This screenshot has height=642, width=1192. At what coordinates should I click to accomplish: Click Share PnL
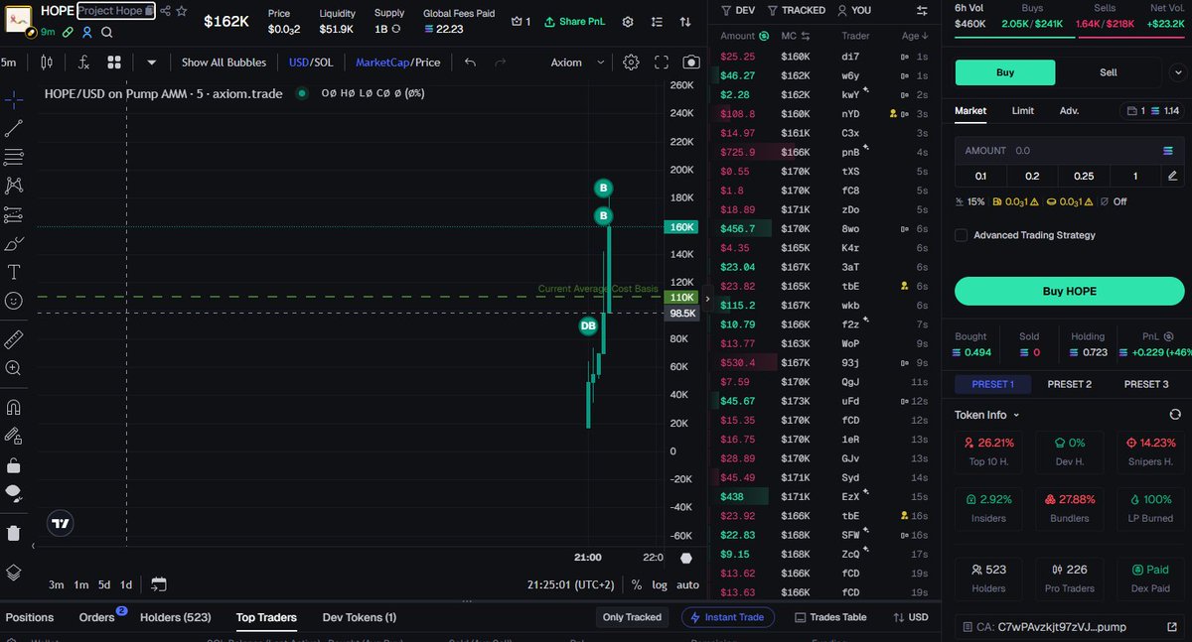[575, 22]
